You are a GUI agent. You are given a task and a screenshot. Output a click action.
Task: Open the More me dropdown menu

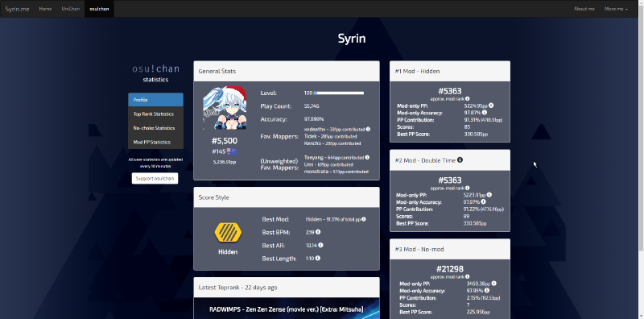[x=616, y=9]
